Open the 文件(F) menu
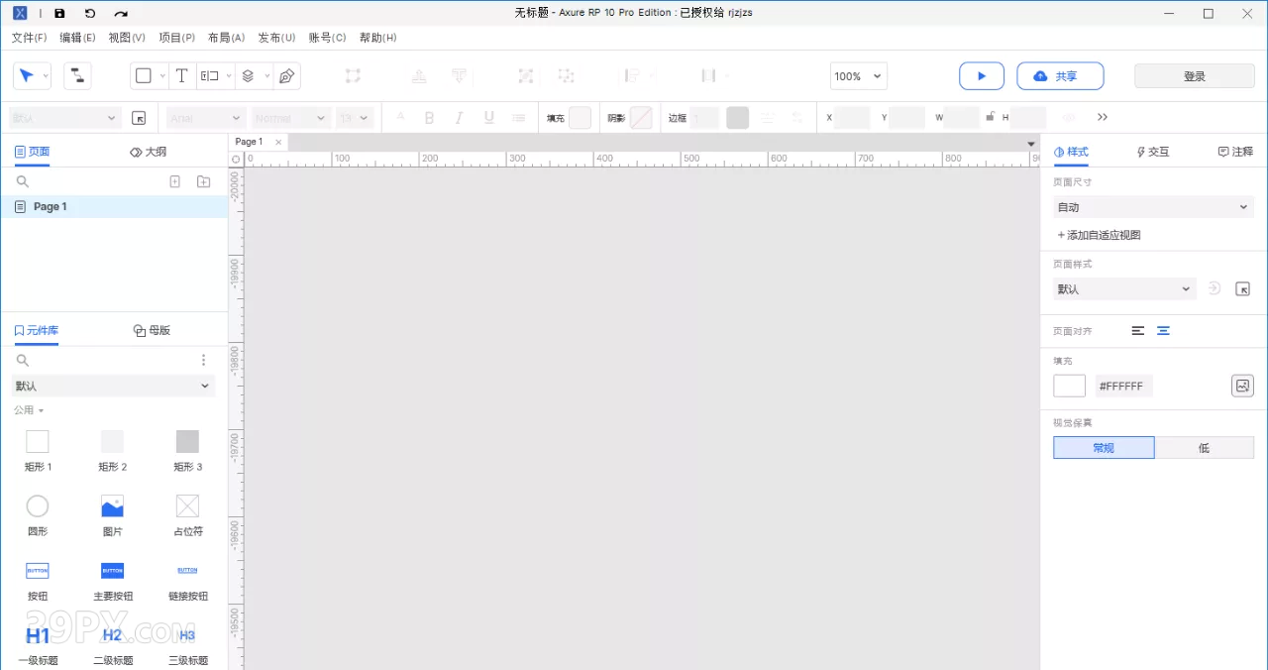The height and width of the screenshot is (670, 1268). 29,38
